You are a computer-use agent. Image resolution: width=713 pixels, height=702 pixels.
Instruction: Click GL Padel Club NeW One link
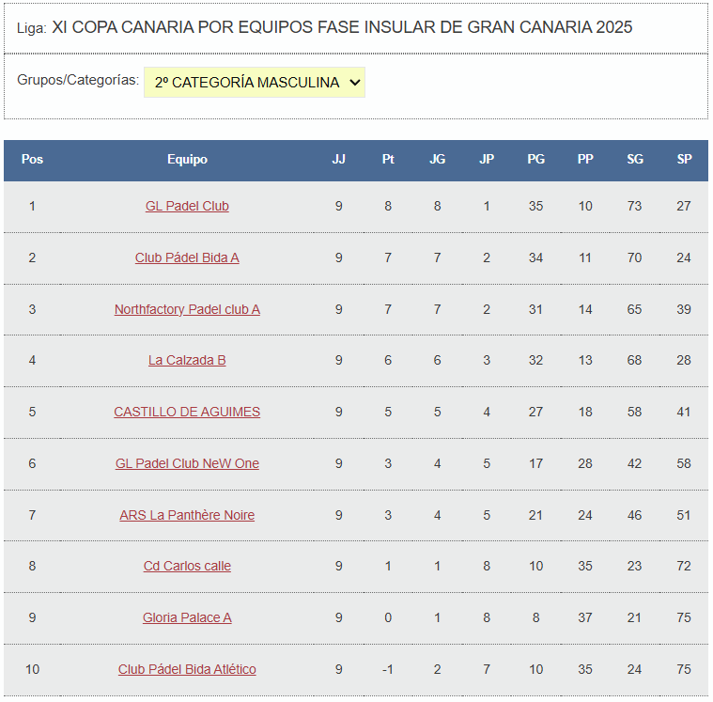point(187,463)
